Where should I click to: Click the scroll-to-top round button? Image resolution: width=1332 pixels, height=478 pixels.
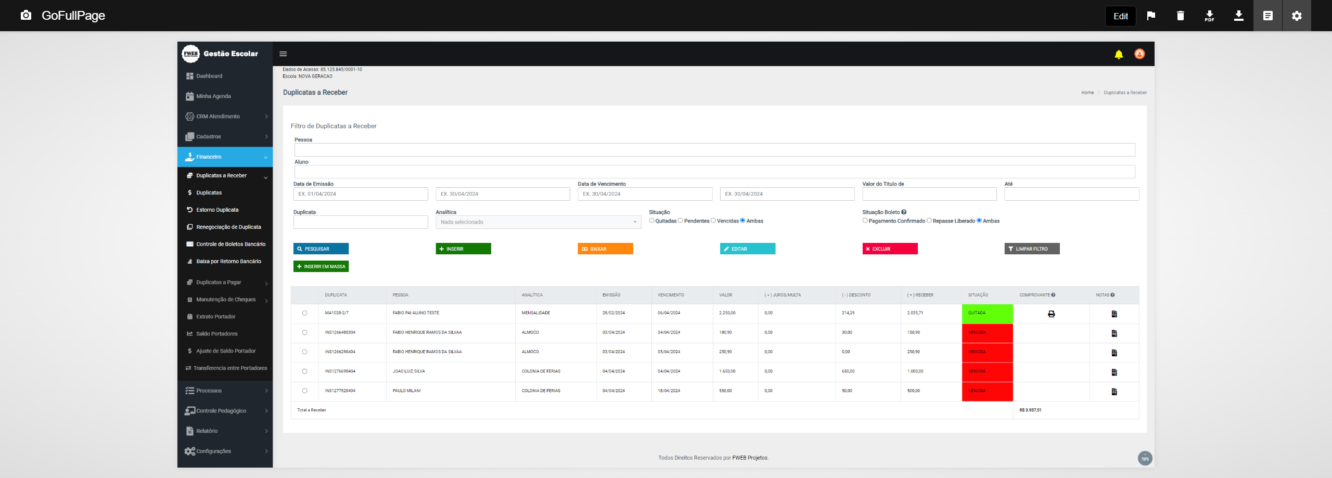[x=1145, y=458]
